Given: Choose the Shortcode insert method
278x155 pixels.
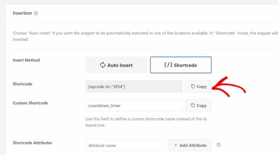Looking at the screenshot, I should pos(181,65).
